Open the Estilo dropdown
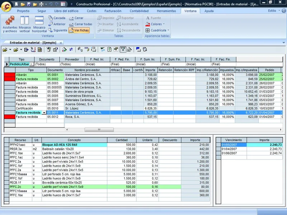 tap(274, 11)
